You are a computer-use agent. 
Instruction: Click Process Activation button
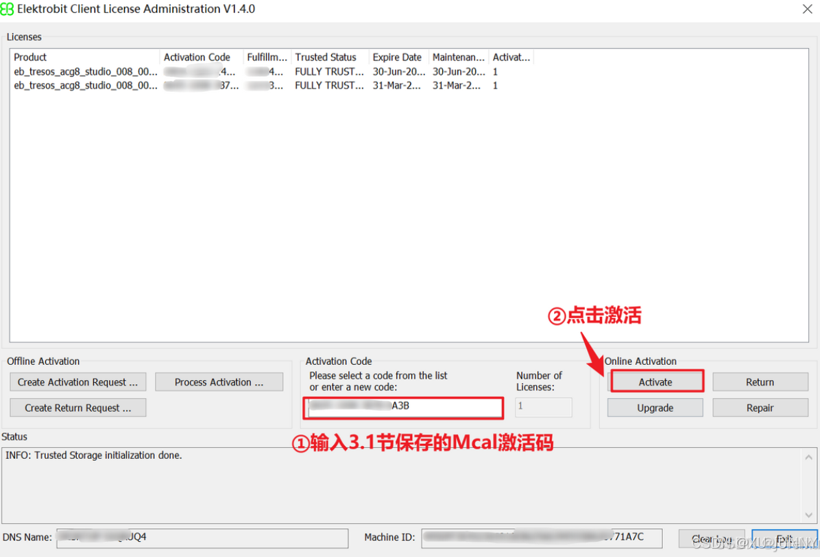point(219,382)
